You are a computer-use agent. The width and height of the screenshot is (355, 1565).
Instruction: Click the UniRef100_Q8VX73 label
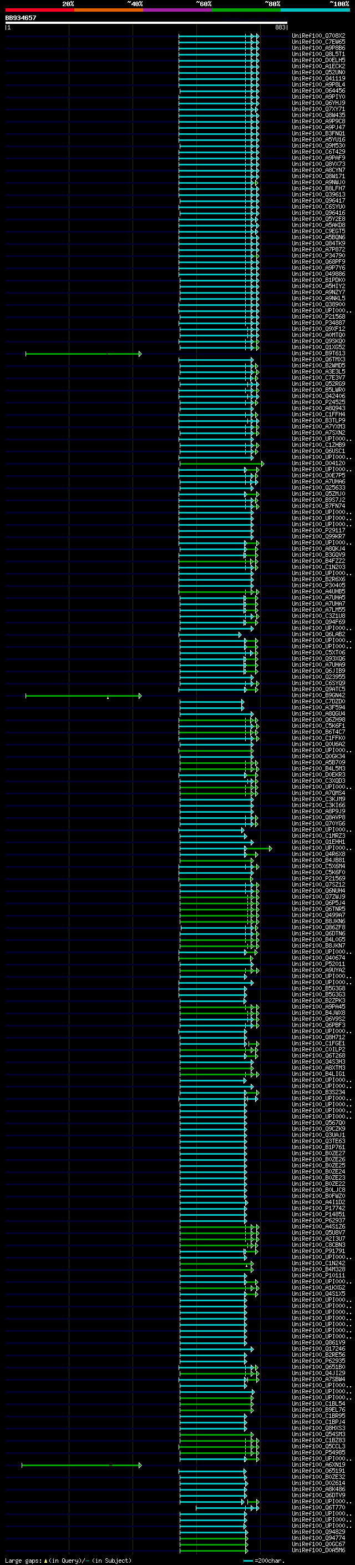pyautogui.click(x=318, y=164)
